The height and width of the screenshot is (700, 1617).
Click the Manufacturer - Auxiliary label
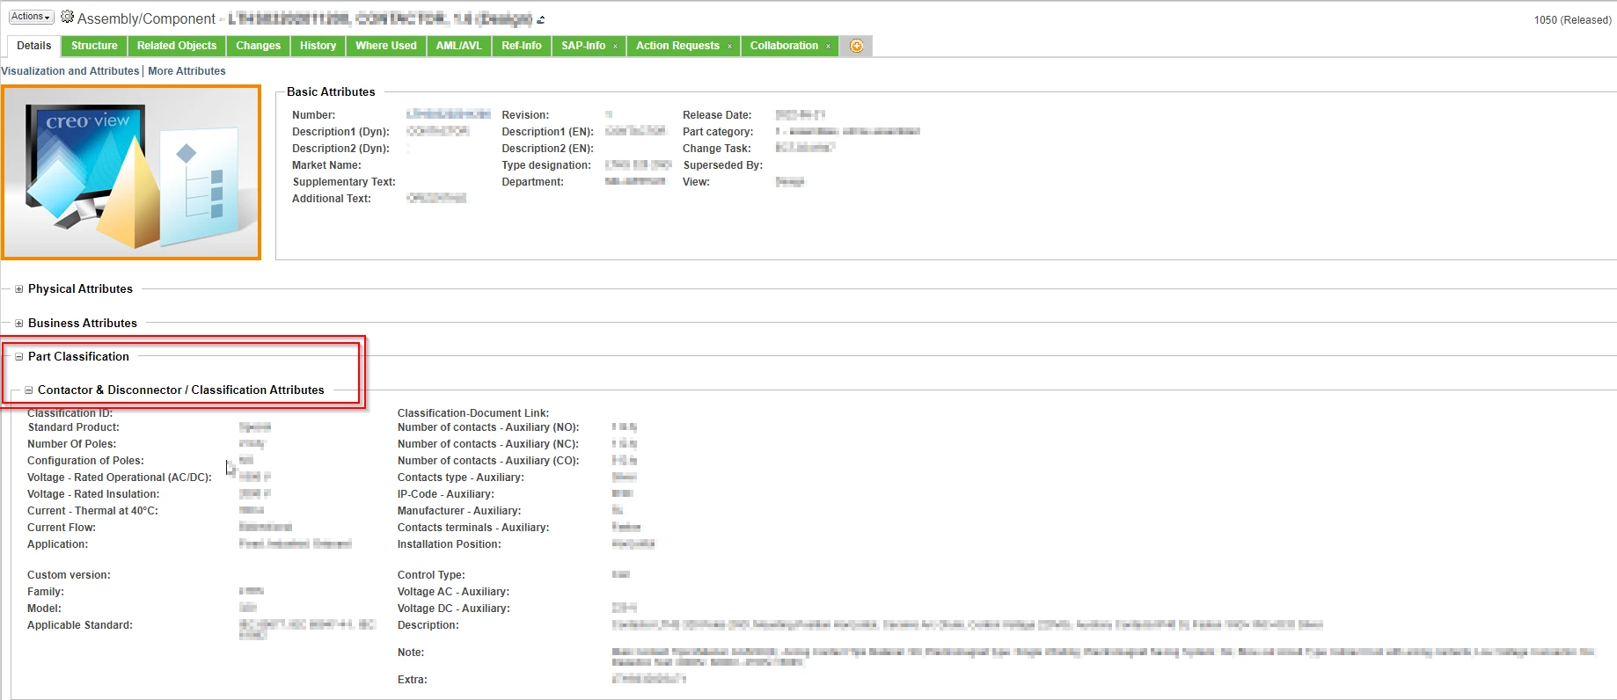458,511
